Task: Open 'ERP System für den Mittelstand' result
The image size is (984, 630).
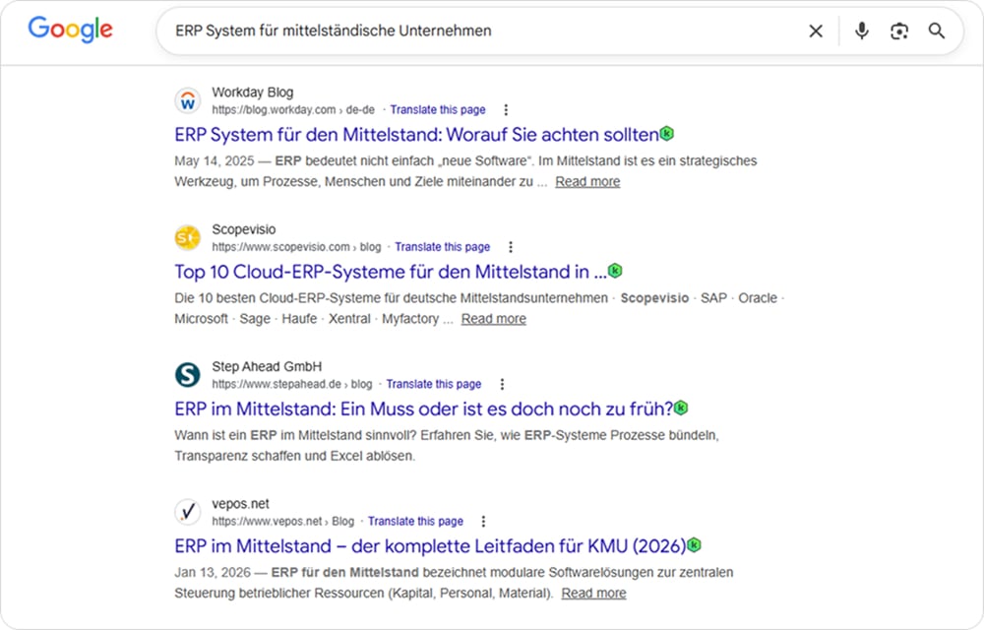Action: pyautogui.click(x=416, y=134)
